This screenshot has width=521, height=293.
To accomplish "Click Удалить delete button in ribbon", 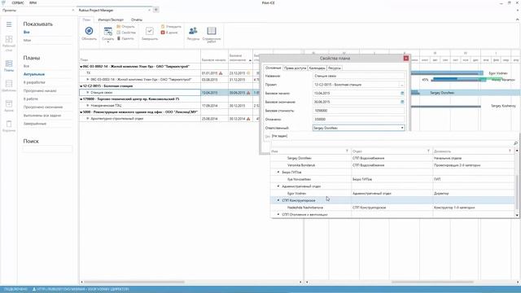I will (125, 38).
